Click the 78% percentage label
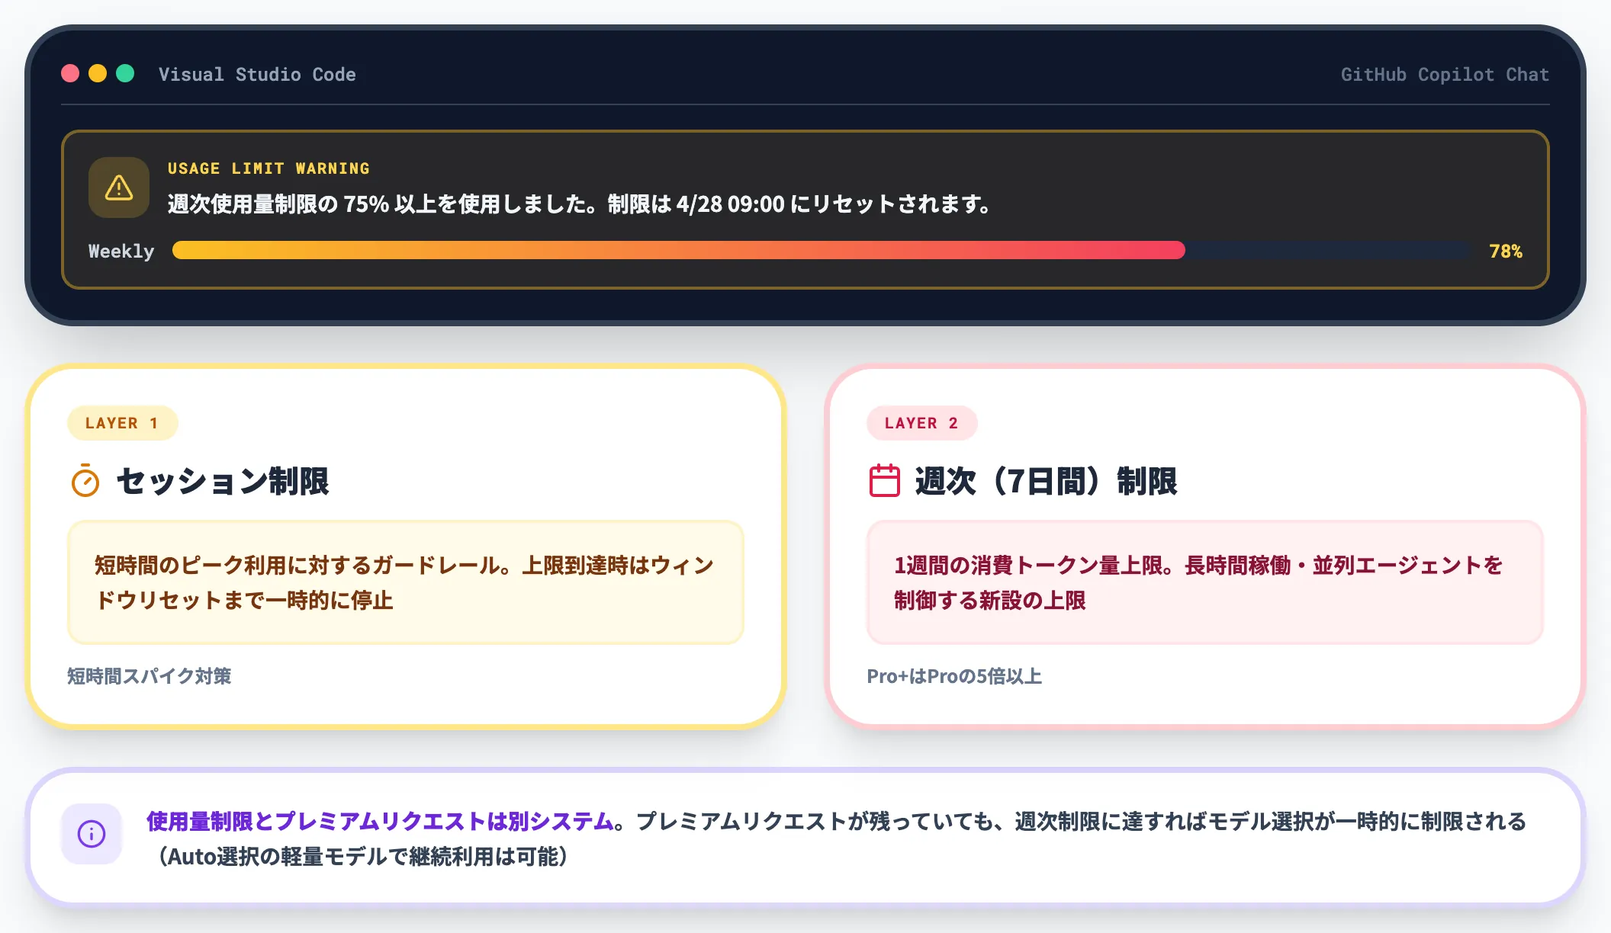 click(1504, 251)
